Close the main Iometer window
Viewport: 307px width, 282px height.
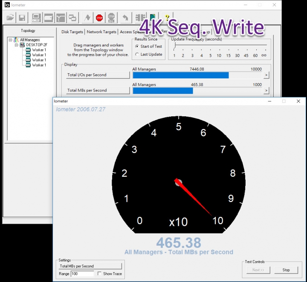[274, 5]
